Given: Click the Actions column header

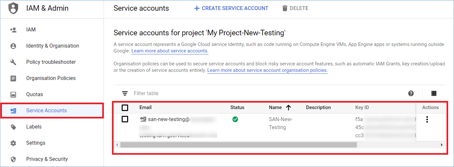Looking at the screenshot, I should tap(430, 107).
